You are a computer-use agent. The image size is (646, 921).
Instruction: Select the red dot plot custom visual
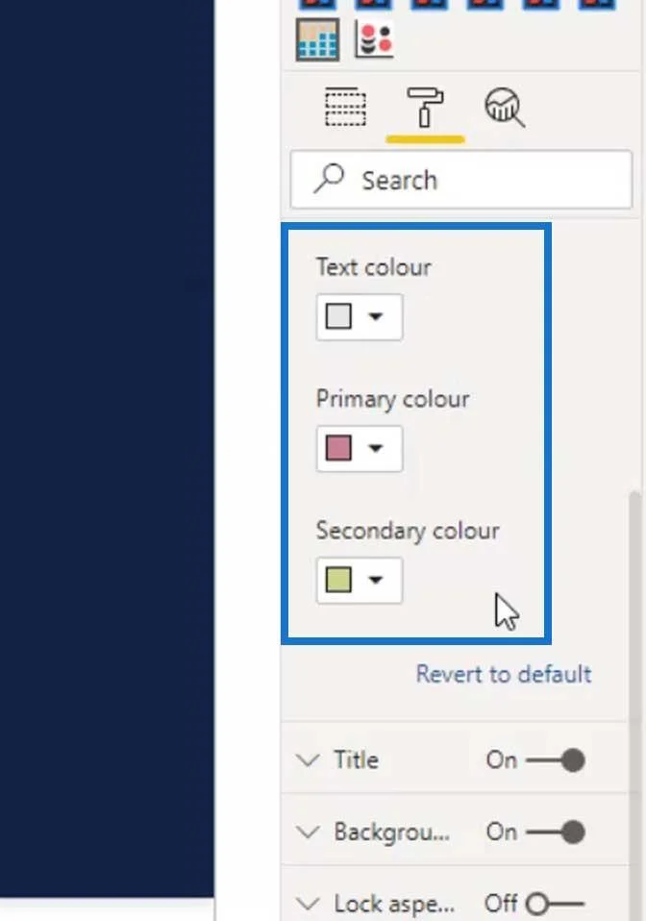coord(374,39)
